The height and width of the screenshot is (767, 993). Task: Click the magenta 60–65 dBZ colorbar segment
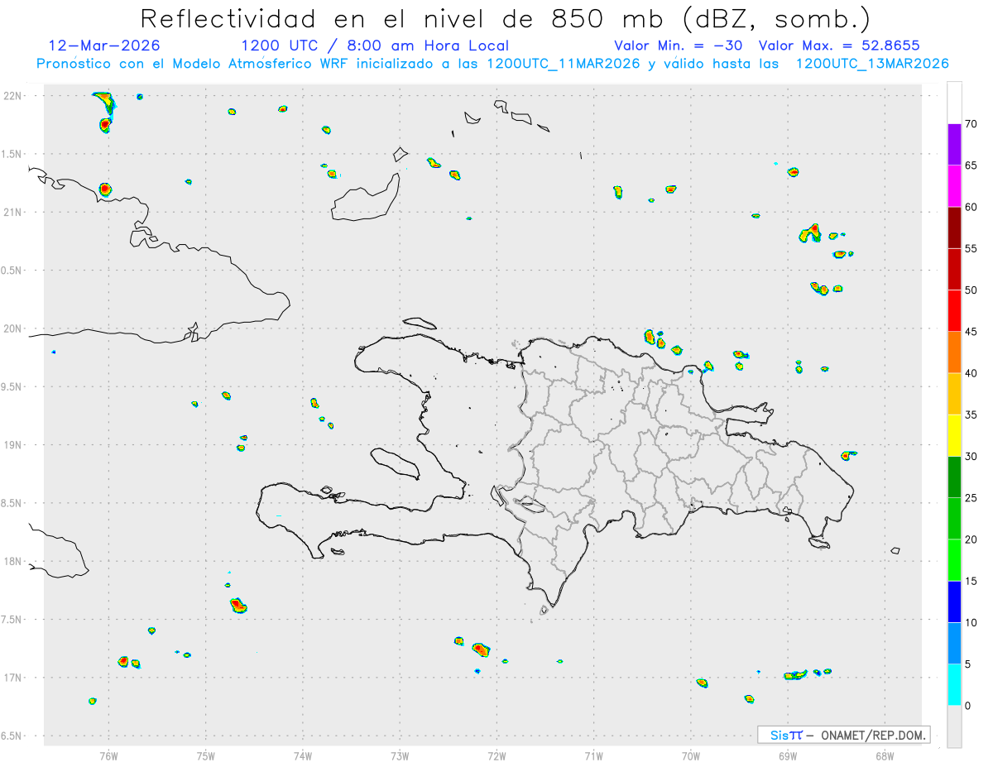(x=954, y=186)
